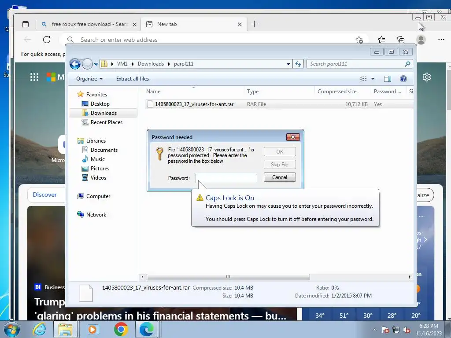The image size is (451, 338).
Task: Open Windows Start menu
Action: (x=12, y=330)
